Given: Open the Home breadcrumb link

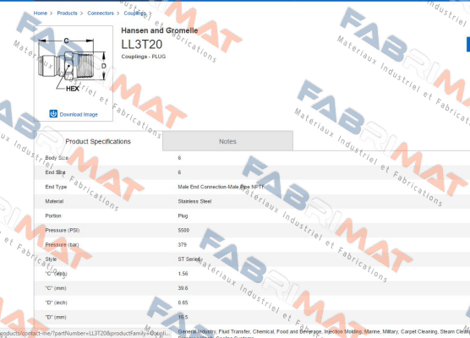Looking at the screenshot, I should tap(41, 14).
